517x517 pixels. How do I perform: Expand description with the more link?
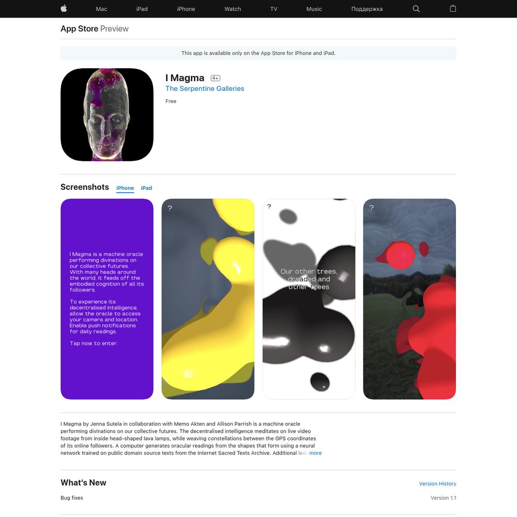point(315,453)
